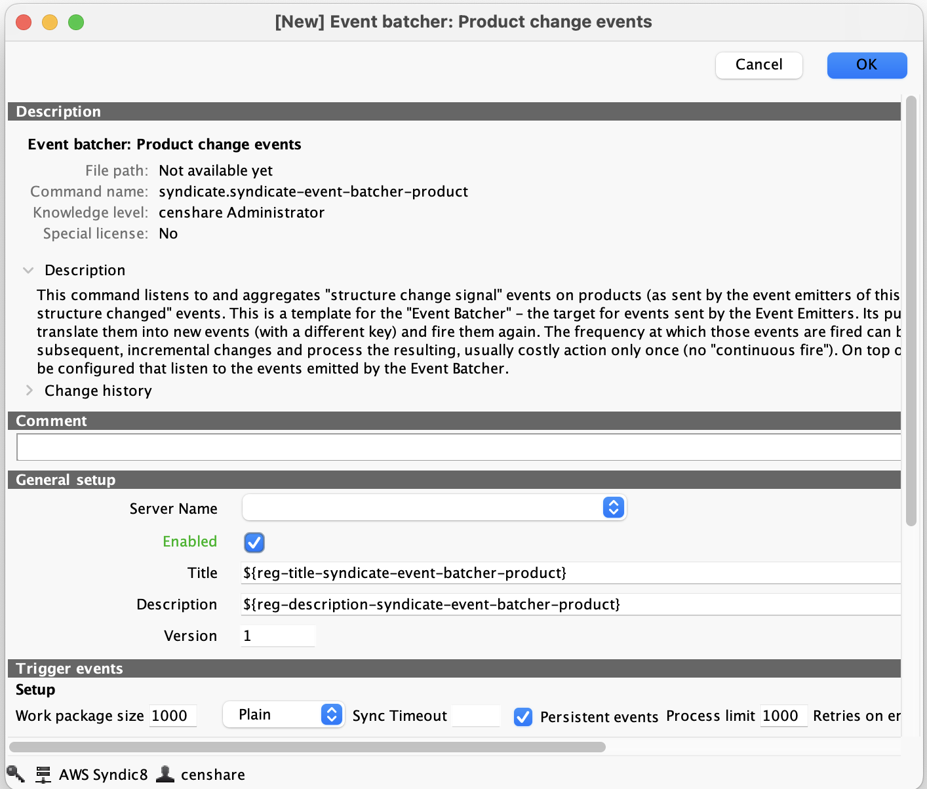The width and height of the screenshot is (927, 789).
Task: Click the yellow minimize window button
Action: click(x=50, y=22)
